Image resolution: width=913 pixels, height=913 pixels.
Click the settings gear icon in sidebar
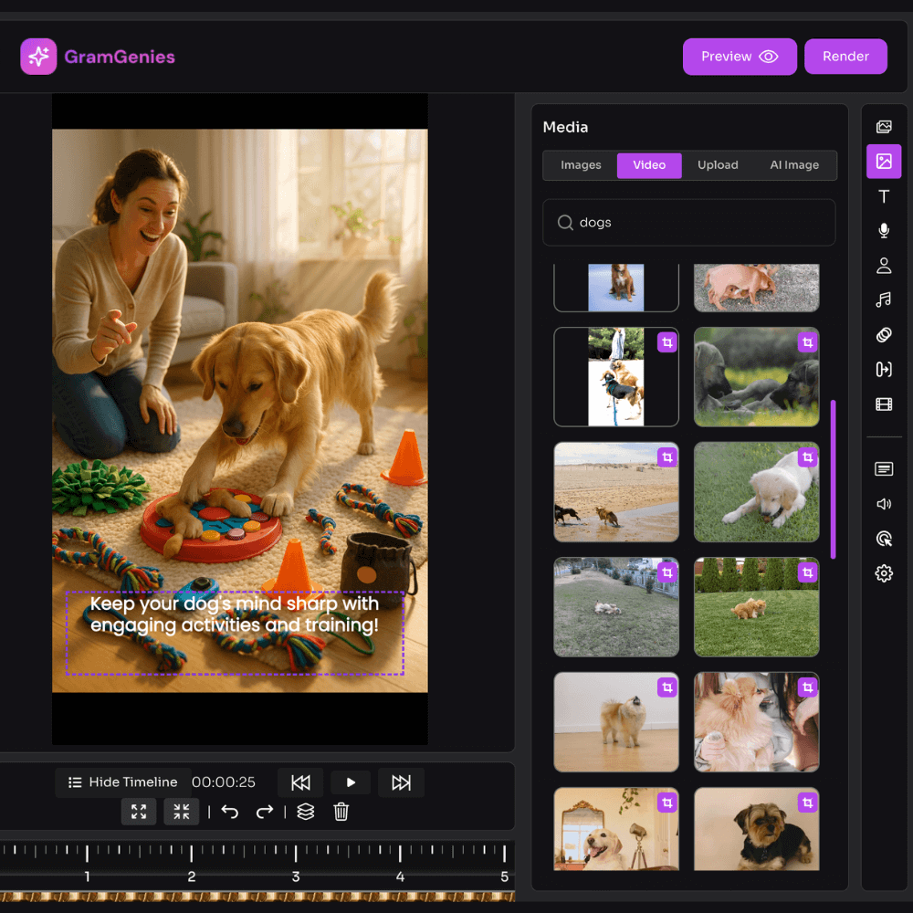[x=884, y=573]
